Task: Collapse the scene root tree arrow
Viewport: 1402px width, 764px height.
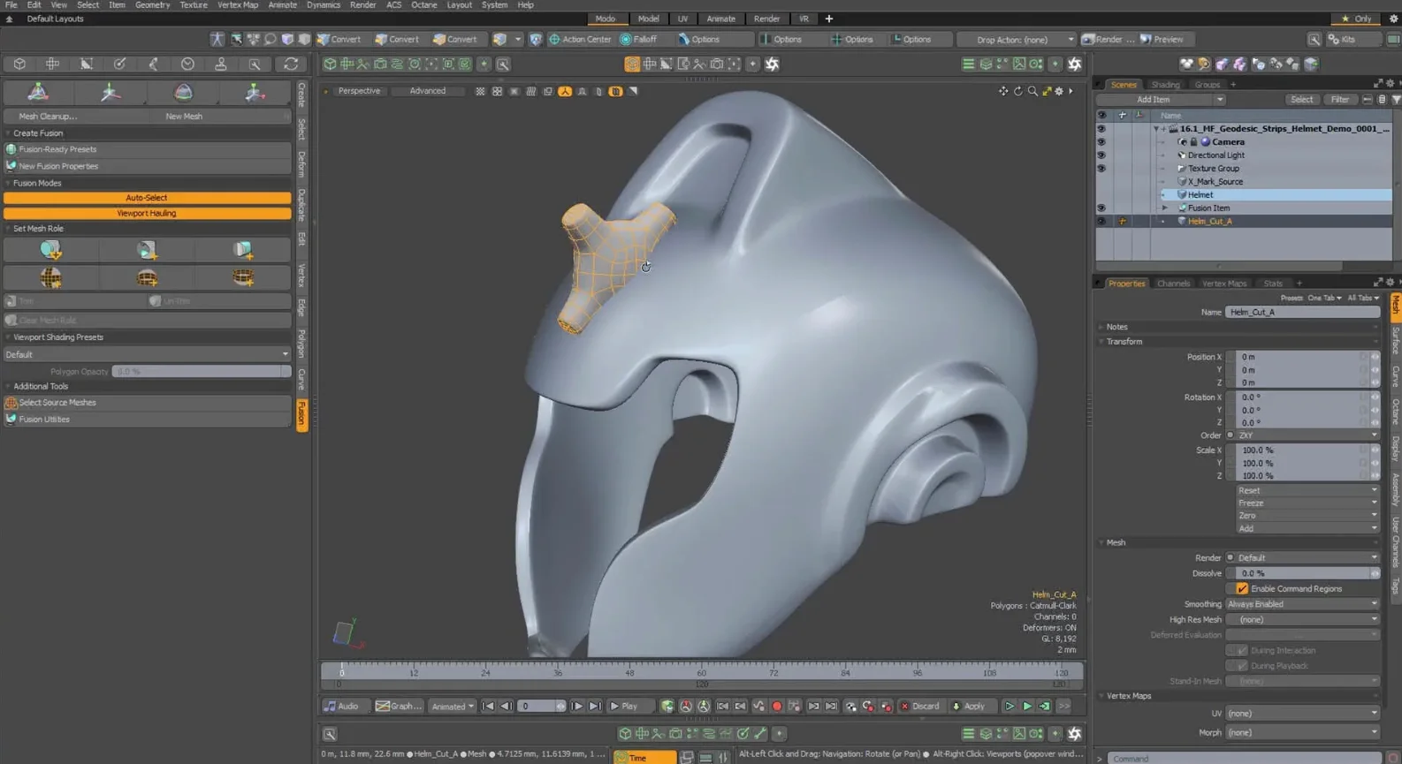Action: 1156,129
